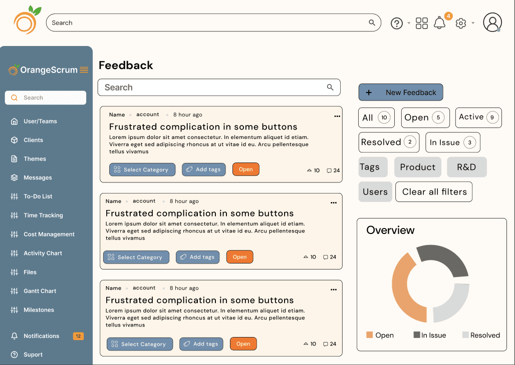Screen dimensions: 515x365
Task: Click the orange fruit logo at top left
Action: (x=27, y=20)
